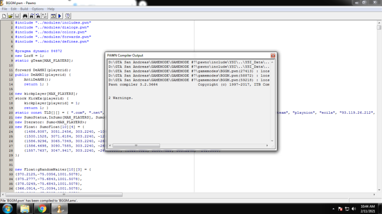The image size is (382, 214).
Task: Show hidden system tray icons arrow
Action: click(334, 209)
